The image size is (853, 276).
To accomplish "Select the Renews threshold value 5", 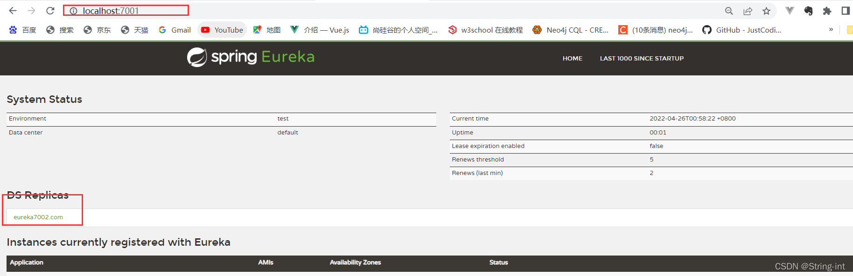I will 651,160.
